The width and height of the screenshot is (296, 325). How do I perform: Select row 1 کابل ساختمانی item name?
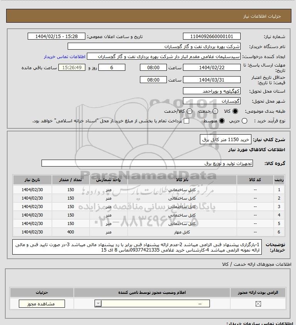[x=182, y=190]
